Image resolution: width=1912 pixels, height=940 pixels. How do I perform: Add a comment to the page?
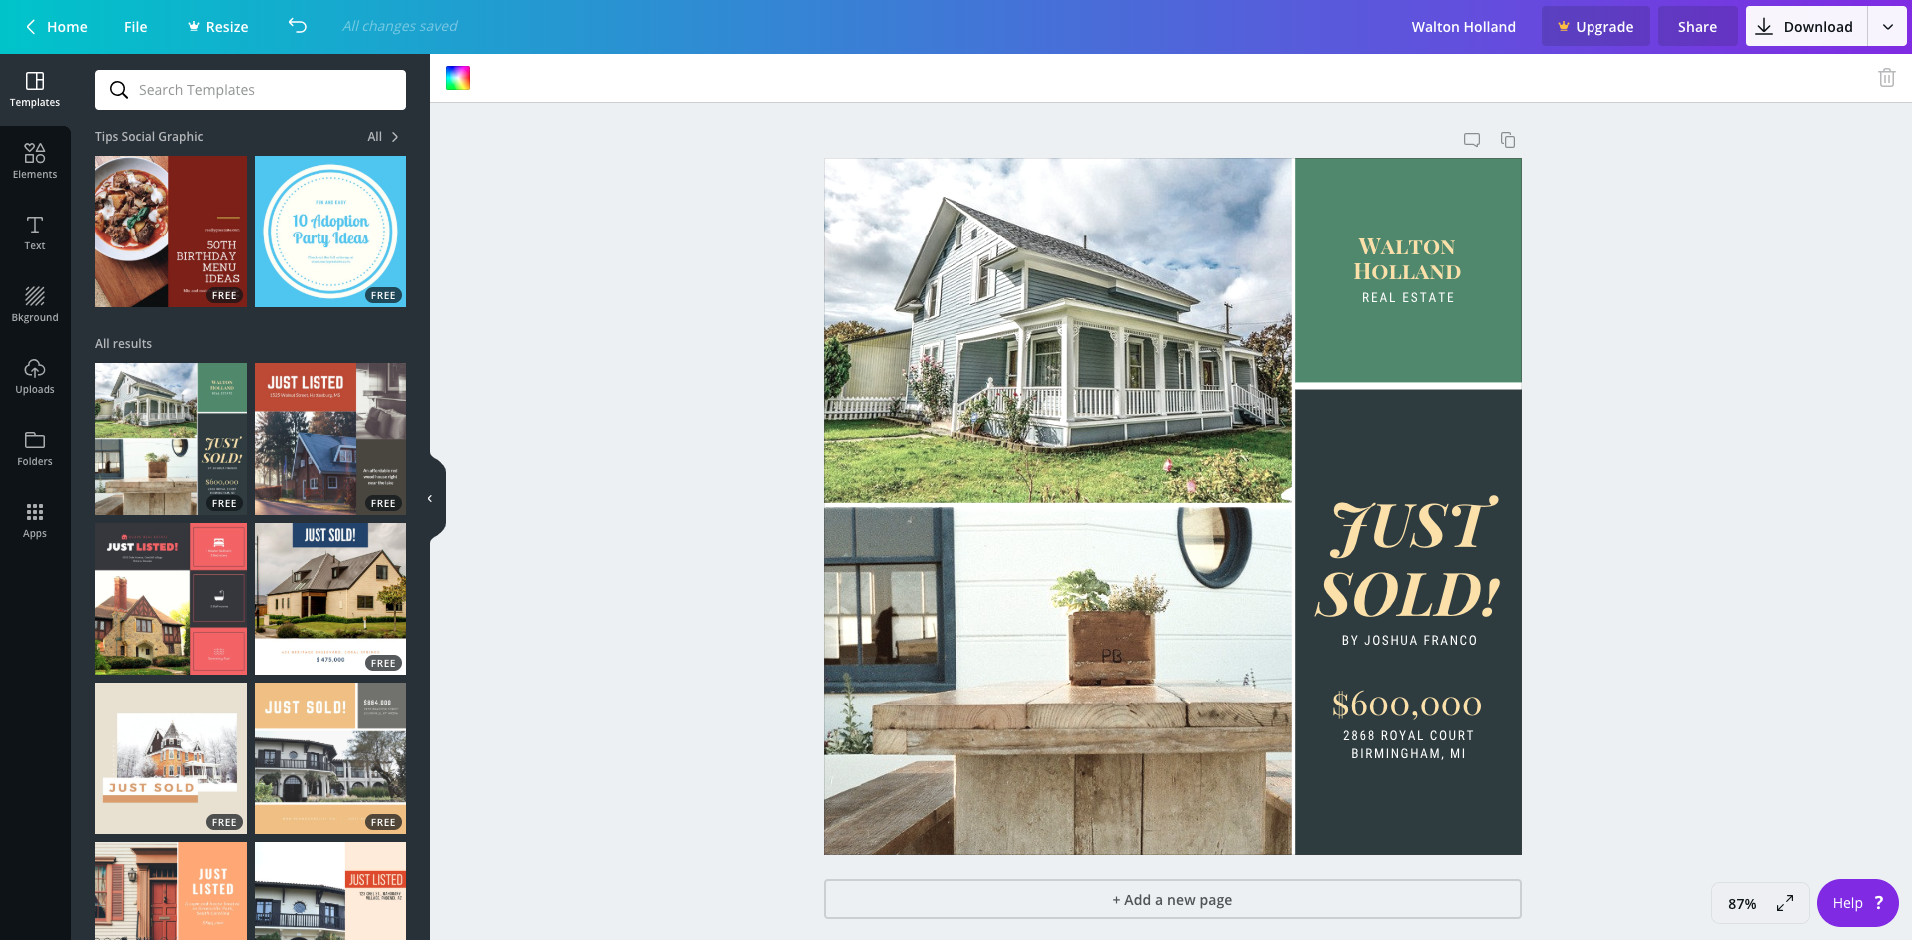coord(1471,140)
